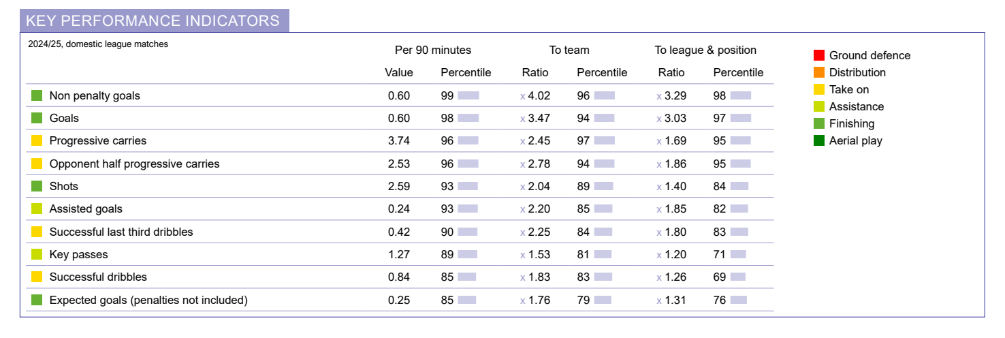Click the icon next to Key passes
This screenshot has height=338, width=1005.
tap(37, 254)
